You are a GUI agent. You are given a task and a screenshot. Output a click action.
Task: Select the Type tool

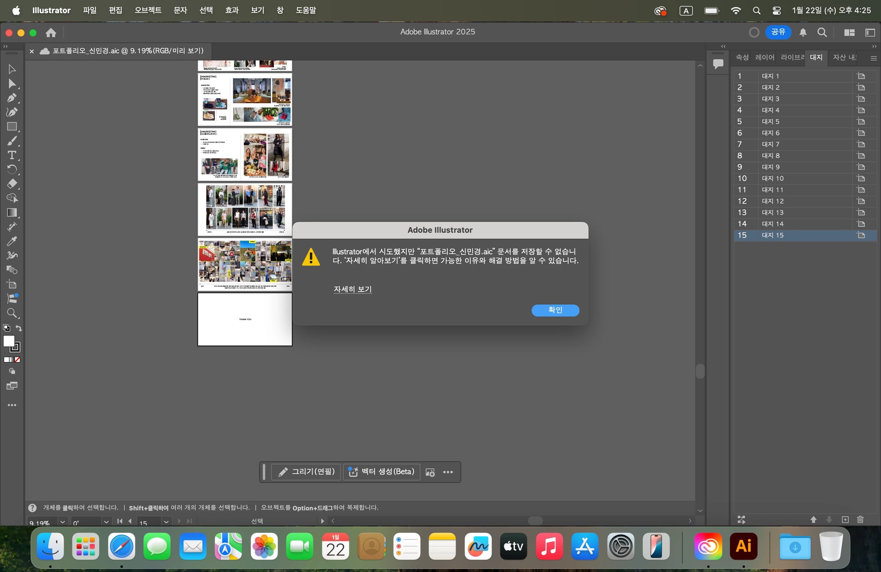pyautogui.click(x=11, y=155)
